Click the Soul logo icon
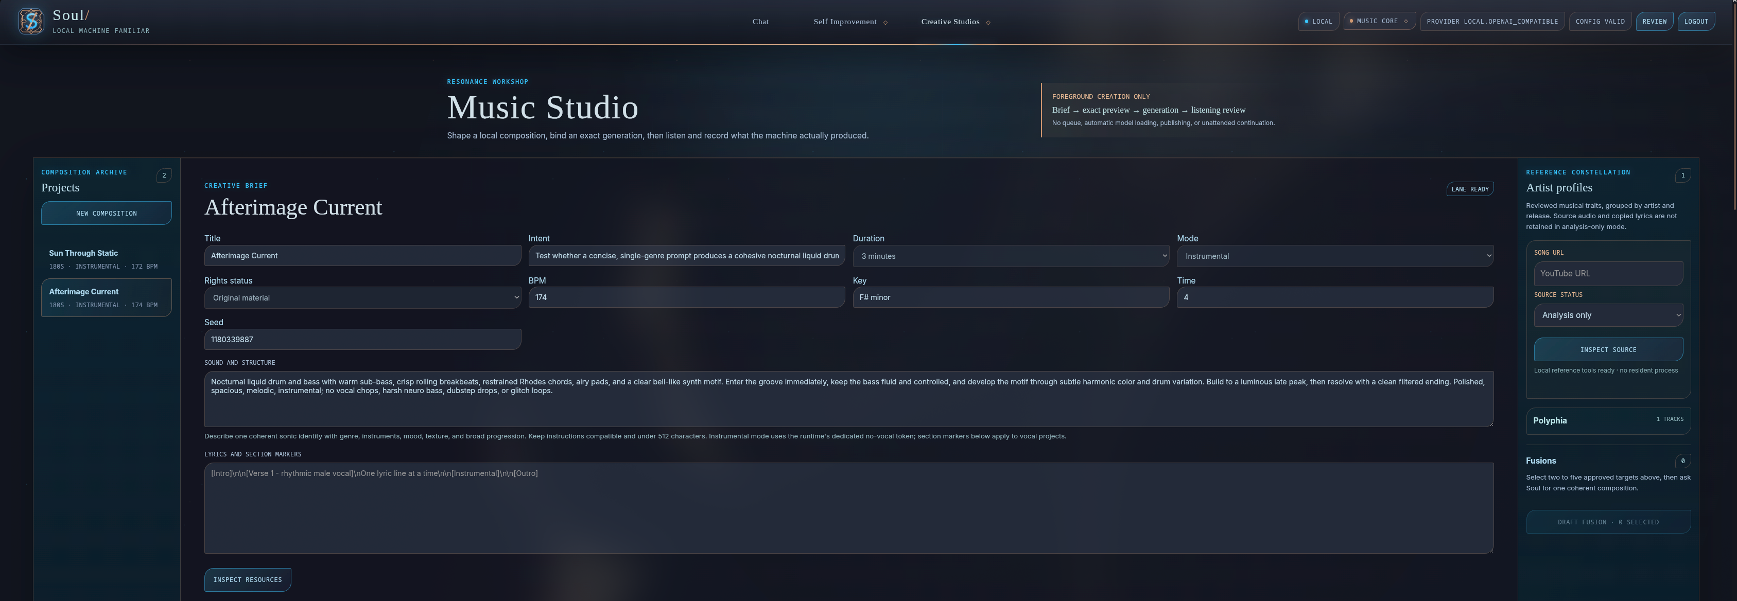Image resolution: width=1737 pixels, height=601 pixels. (x=31, y=22)
